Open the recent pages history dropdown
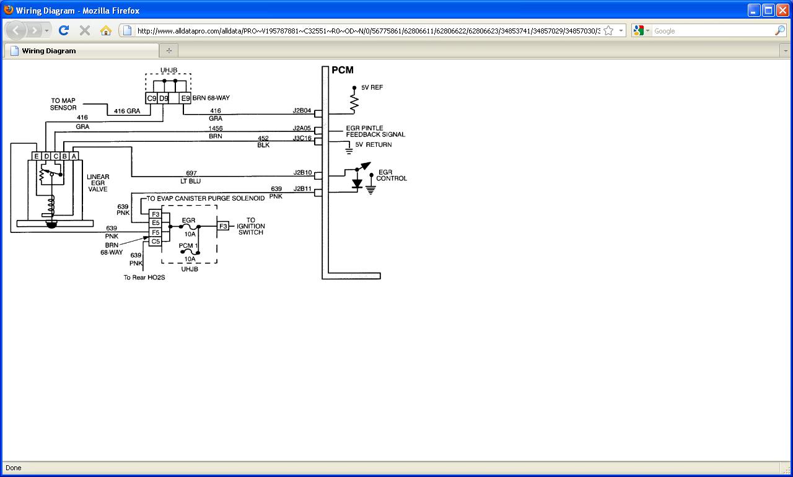Viewport: 793px width, 477px height. tap(47, 30)
